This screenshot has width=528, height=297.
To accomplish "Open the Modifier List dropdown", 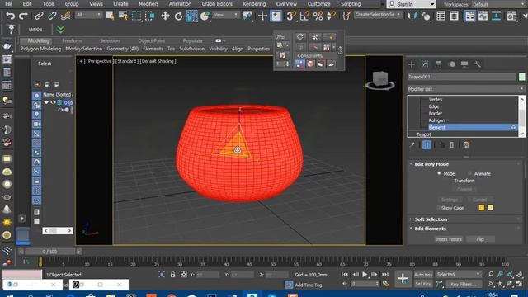I will 466,89.
